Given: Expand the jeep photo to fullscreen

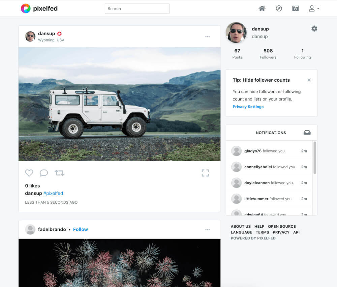Looking at the screenshot, I should click(x=205, y=173).
